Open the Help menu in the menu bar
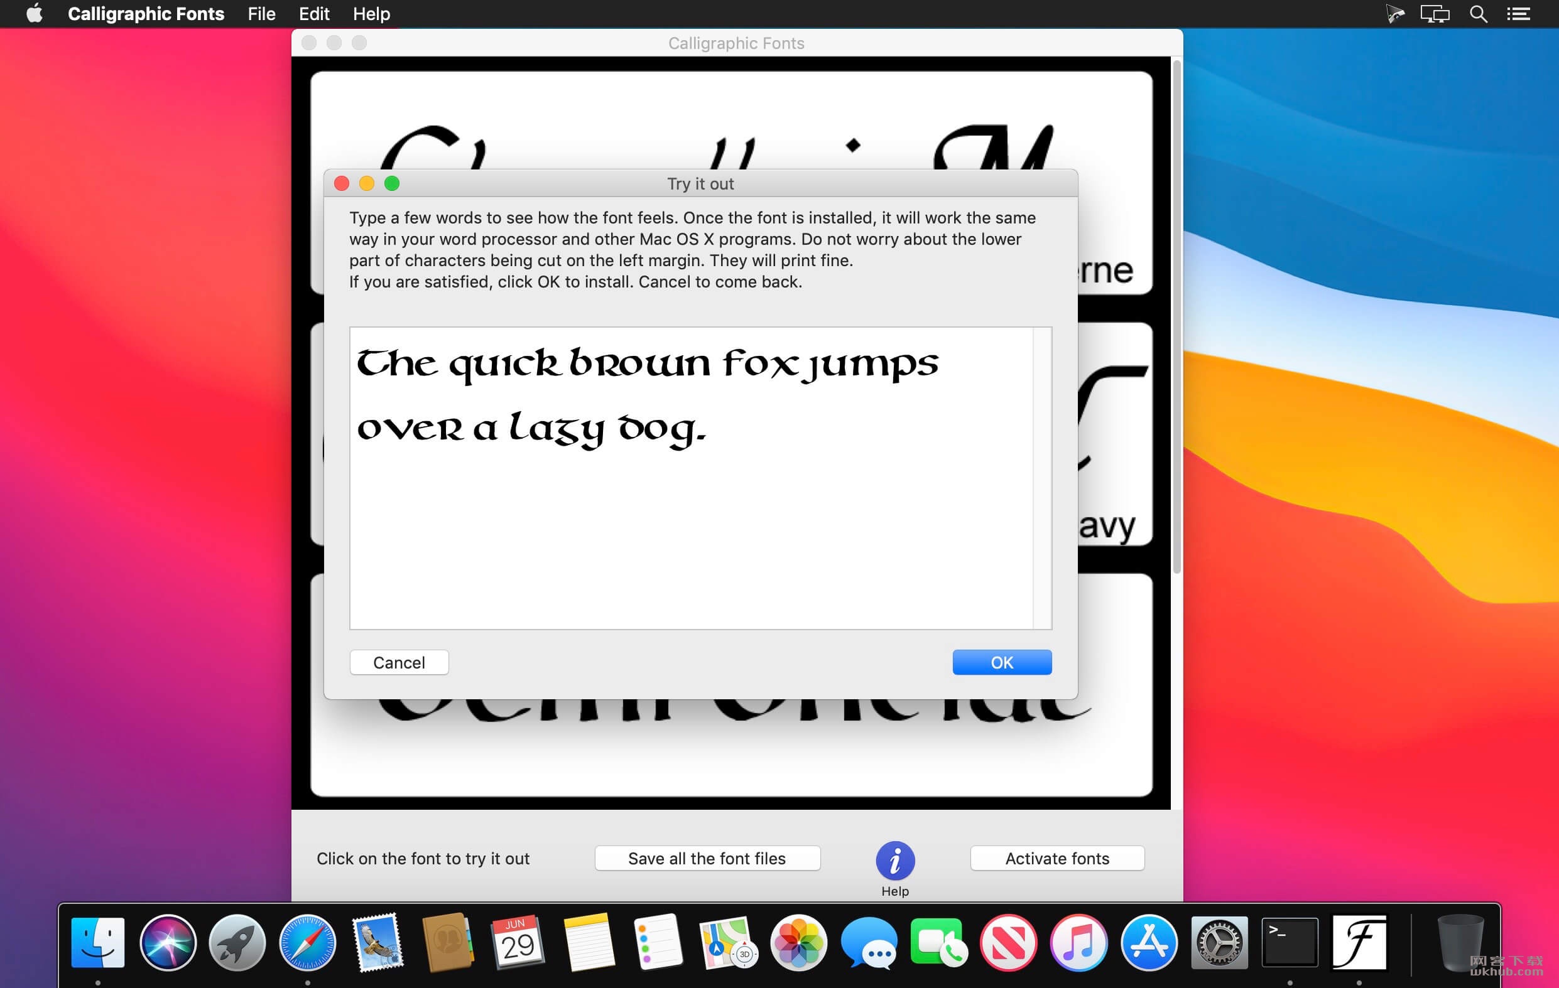 [372, 14]
